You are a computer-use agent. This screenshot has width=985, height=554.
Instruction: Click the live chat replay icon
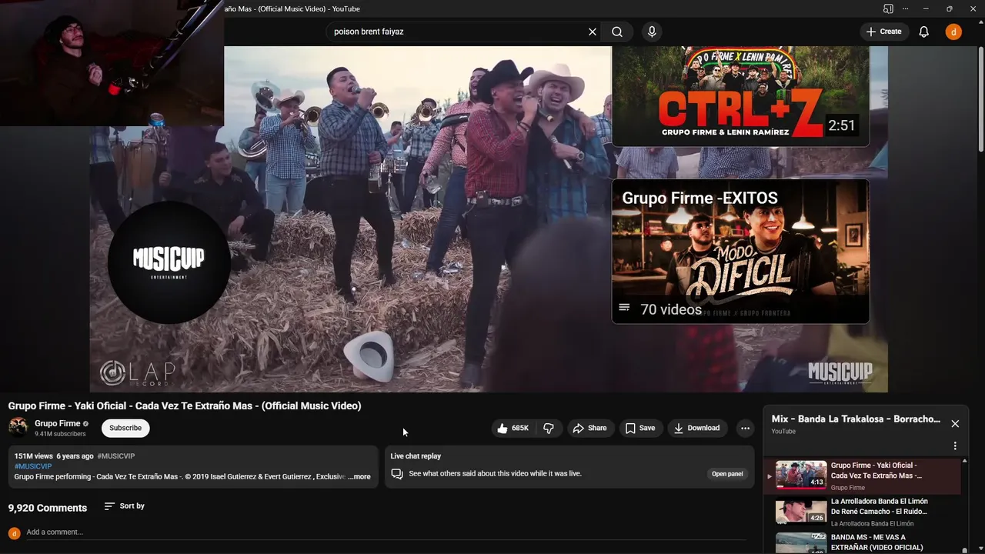point(397,474)
